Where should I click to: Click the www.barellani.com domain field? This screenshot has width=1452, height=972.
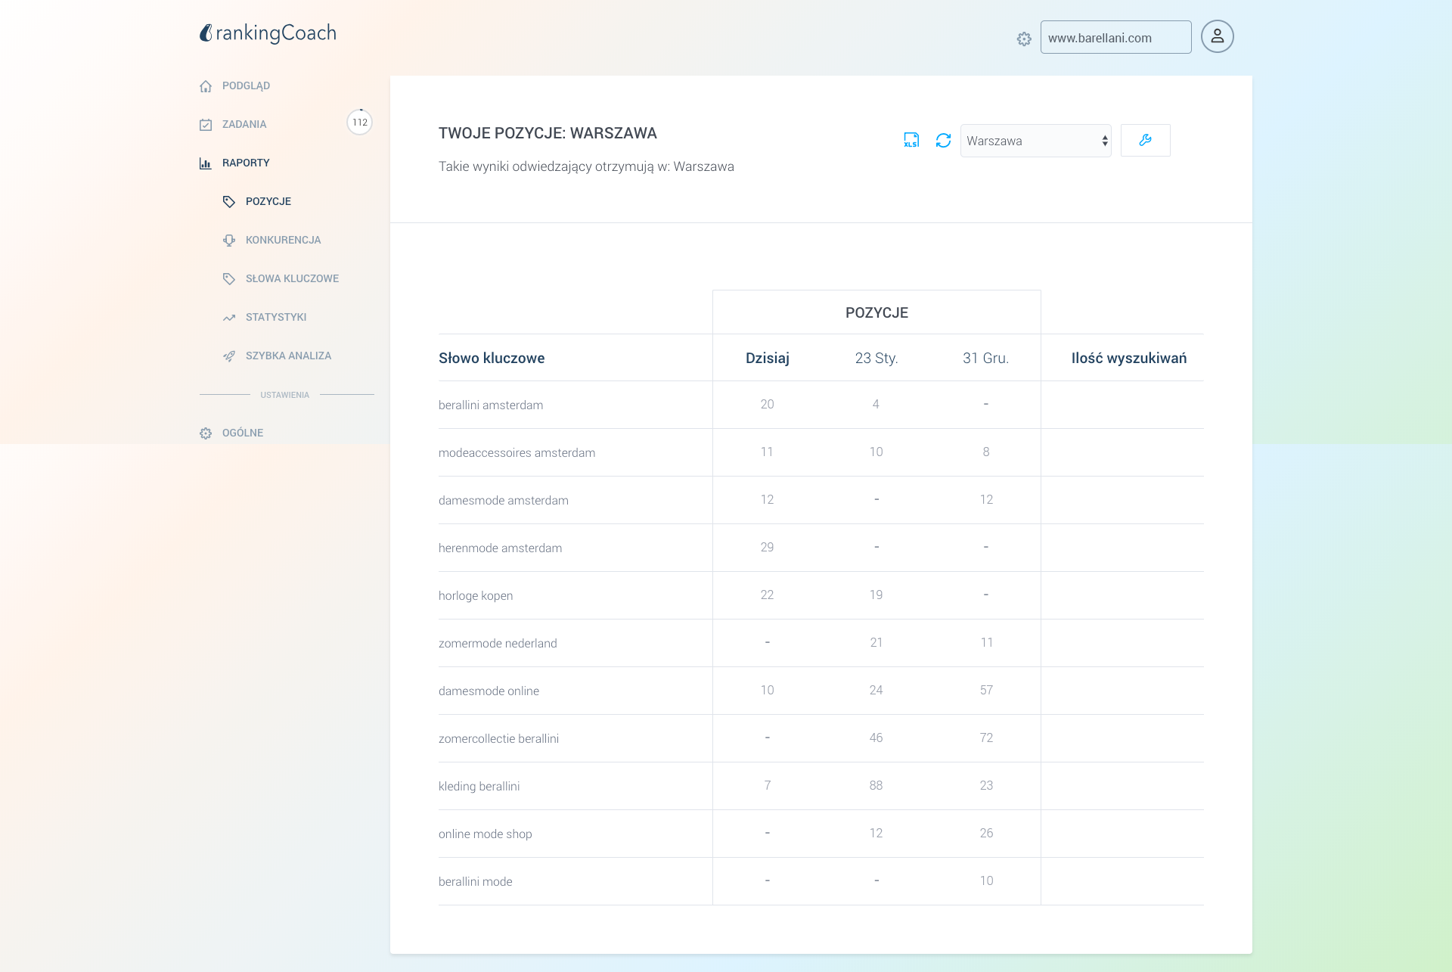(1115, 38)
